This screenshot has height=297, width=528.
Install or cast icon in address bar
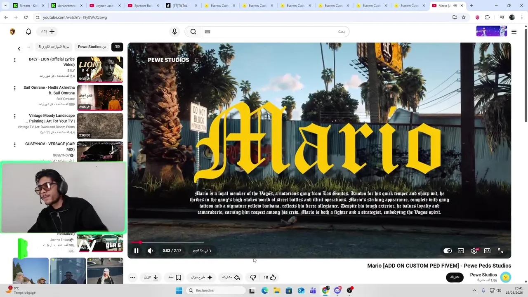click(x=455, y=17)
